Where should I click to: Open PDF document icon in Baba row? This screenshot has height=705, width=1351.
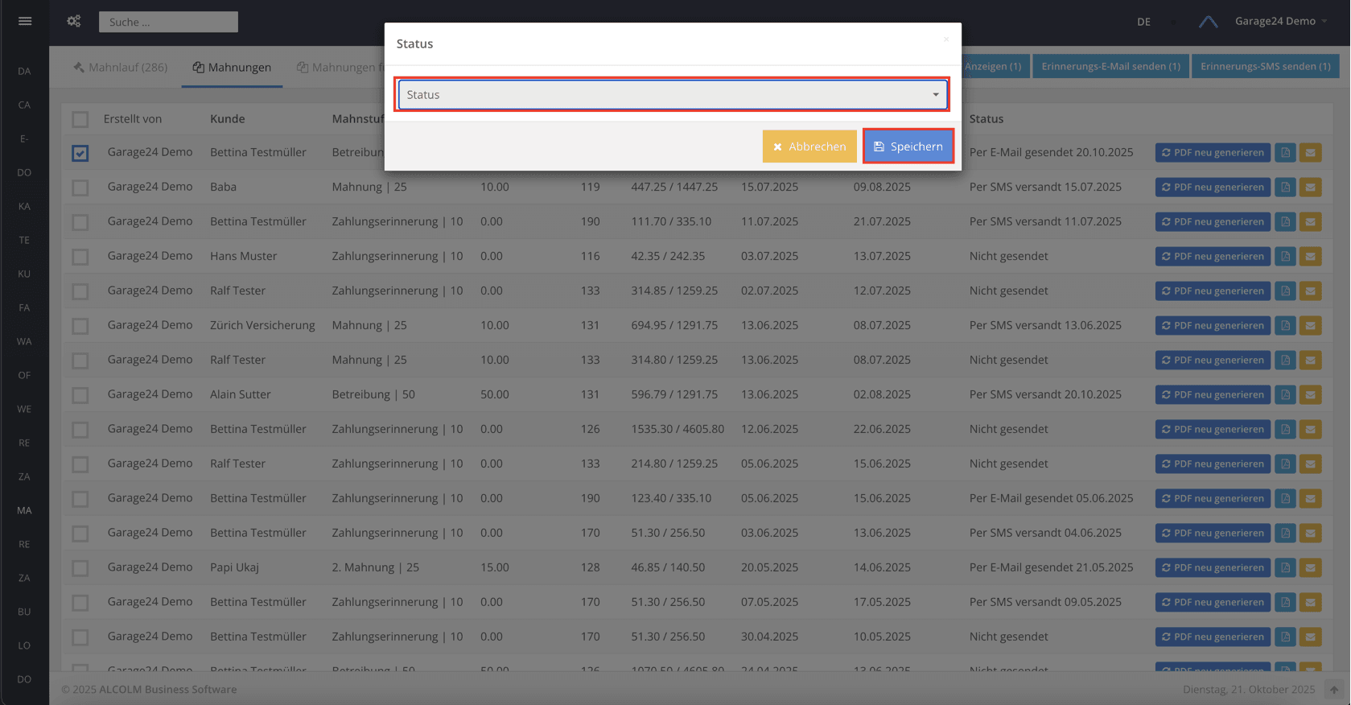click(1285, 188)
